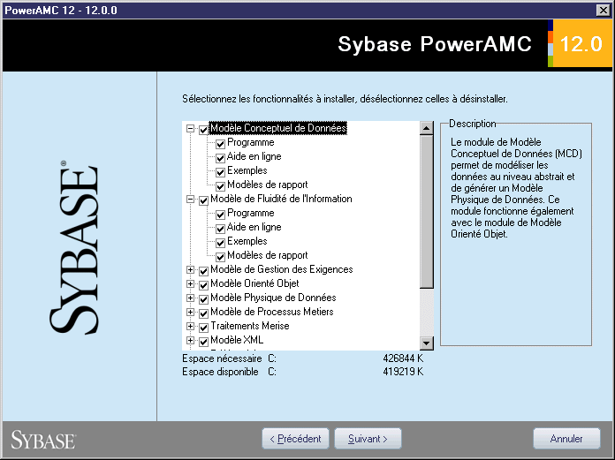Uncheck Modèle de Gestion des Exigences checkbox
Image resolution: width=615 pixels, height=460 pixels.
[x=203, y=271]
